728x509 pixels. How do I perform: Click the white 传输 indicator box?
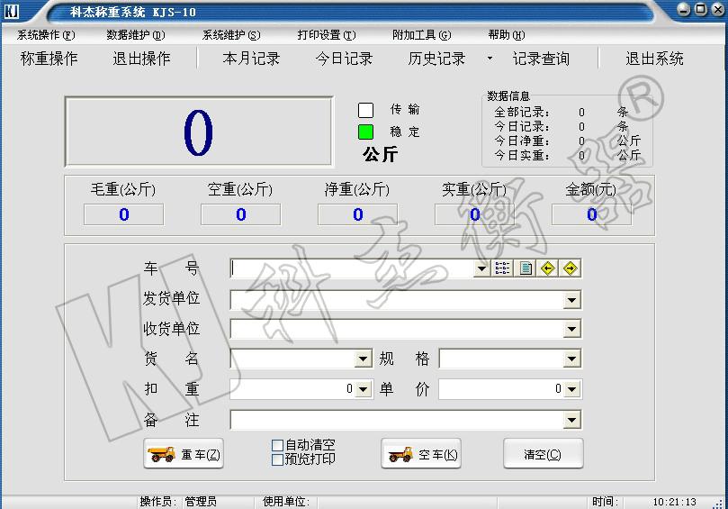(x=365, y=110)
